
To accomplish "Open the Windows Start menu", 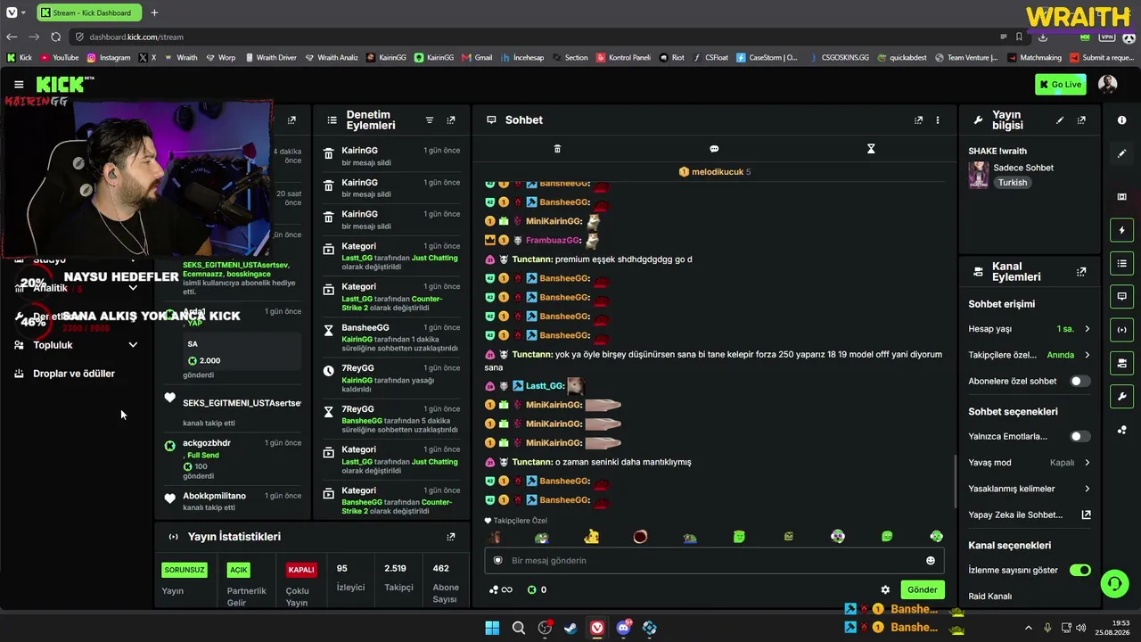I will [492, 628].
